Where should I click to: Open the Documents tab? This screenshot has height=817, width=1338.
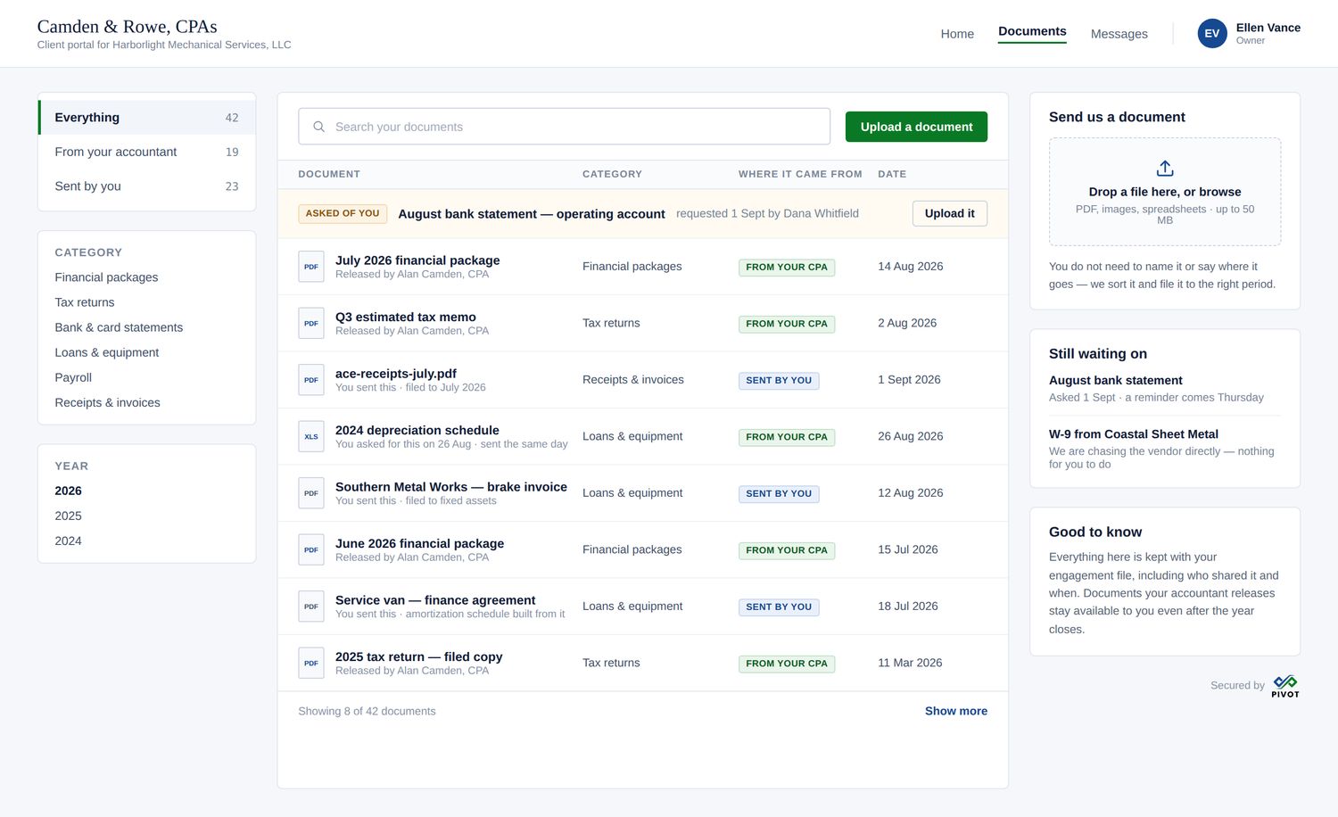tap(1032, 31)
